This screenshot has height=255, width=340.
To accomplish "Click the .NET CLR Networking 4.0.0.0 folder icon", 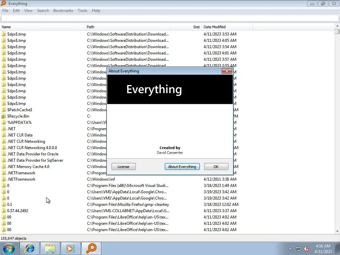I will click(x=4, y=148).
